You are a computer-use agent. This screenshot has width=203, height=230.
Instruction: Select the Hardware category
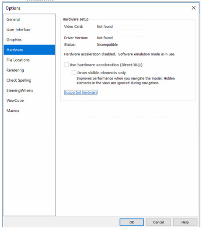coord(29,50)
